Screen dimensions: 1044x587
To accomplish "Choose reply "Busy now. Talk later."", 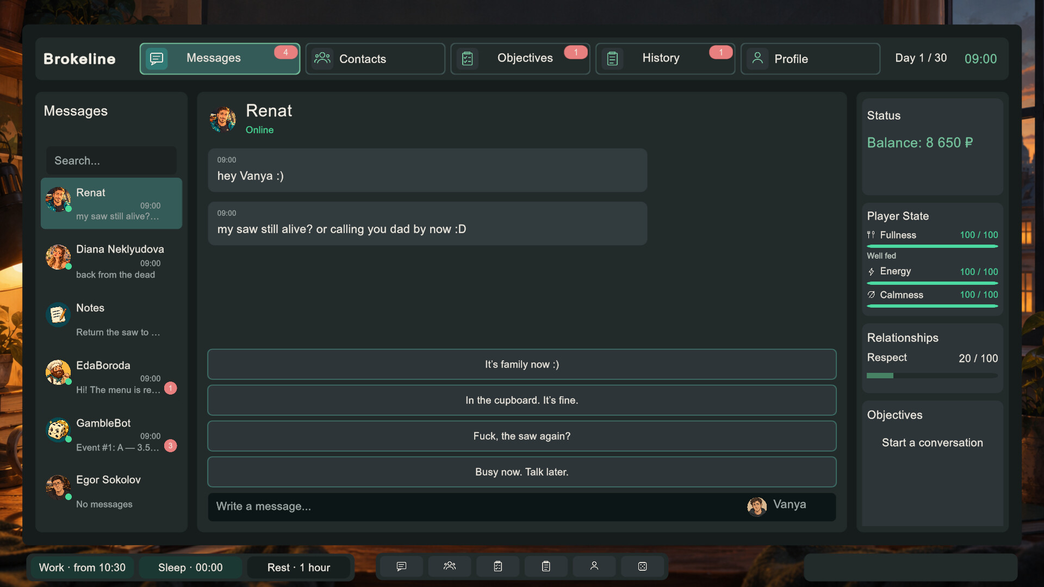I will [x=521, y=472].
